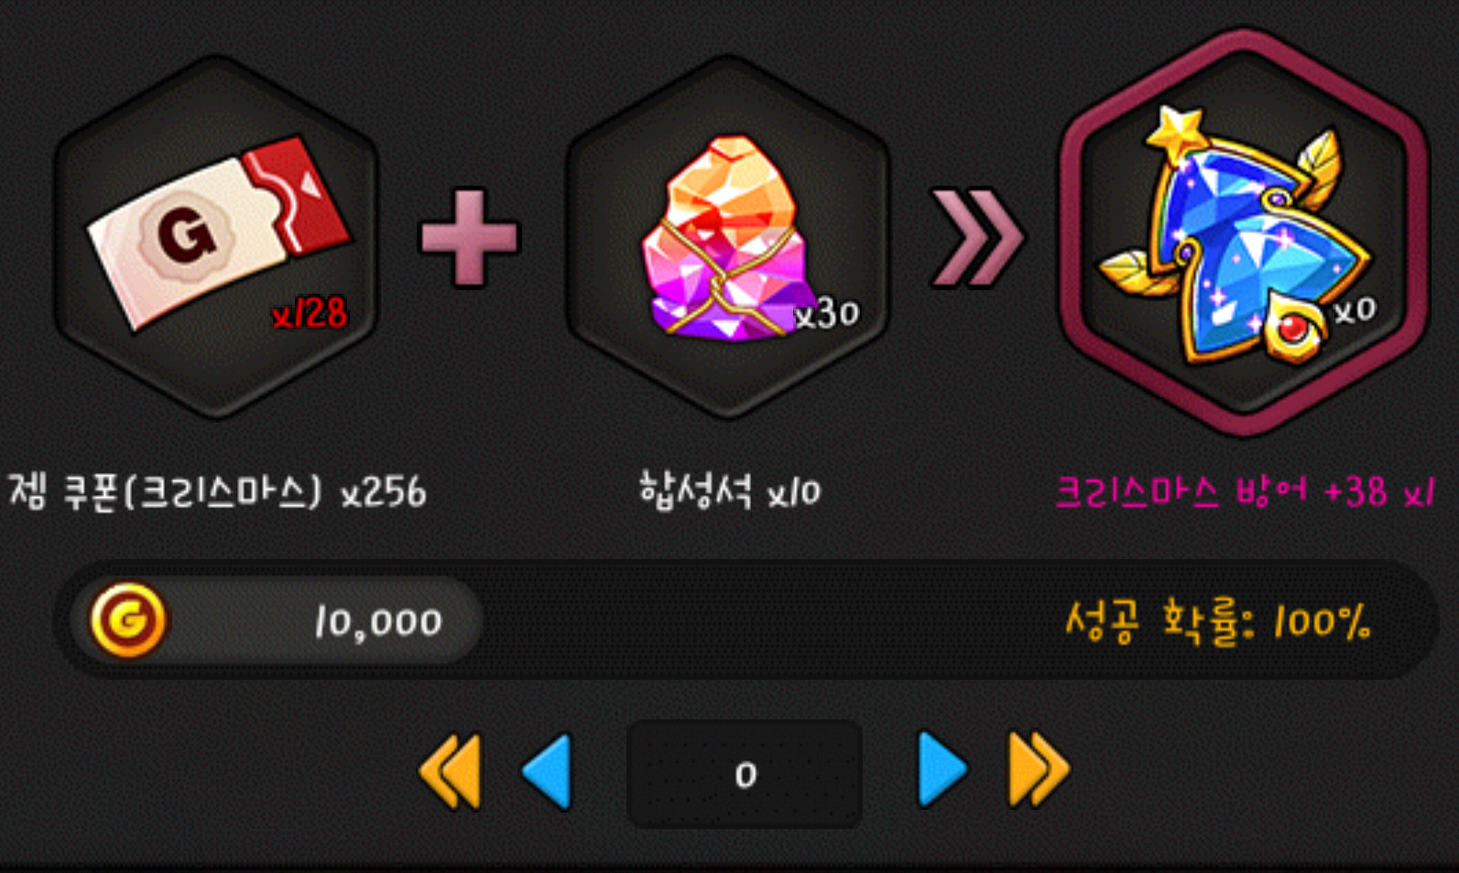Tap the gold G coin icon

(x=128, y=620)
